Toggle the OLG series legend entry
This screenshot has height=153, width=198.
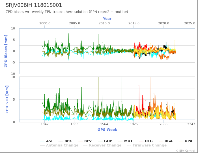[x=146, y=141]
